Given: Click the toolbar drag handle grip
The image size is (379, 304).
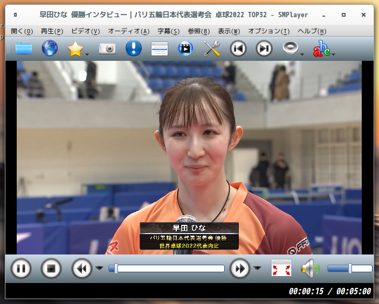Looking at the screenshot, I should click(x=8, y=48).
